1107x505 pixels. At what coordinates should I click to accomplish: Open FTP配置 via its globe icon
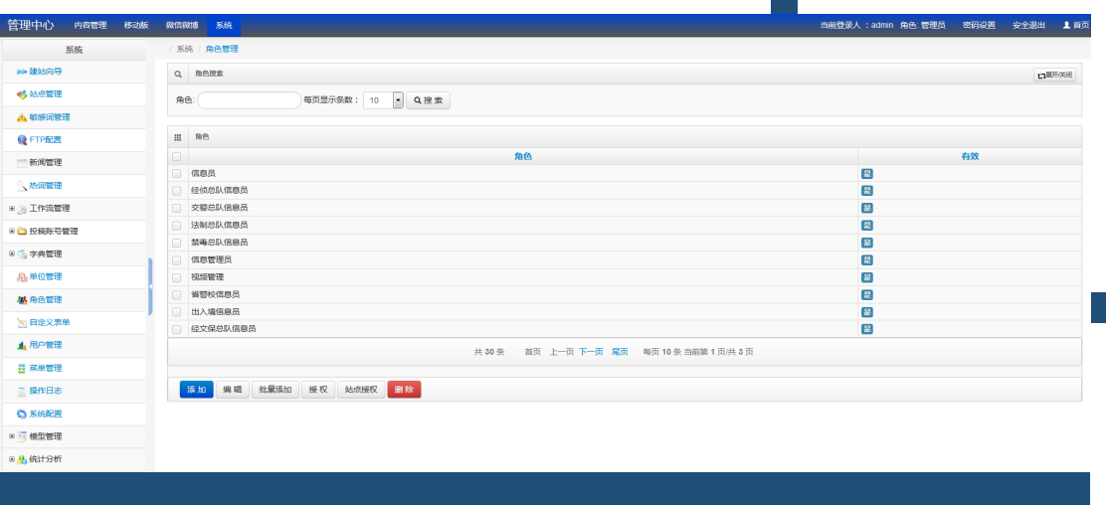click(x=22, y=140)
